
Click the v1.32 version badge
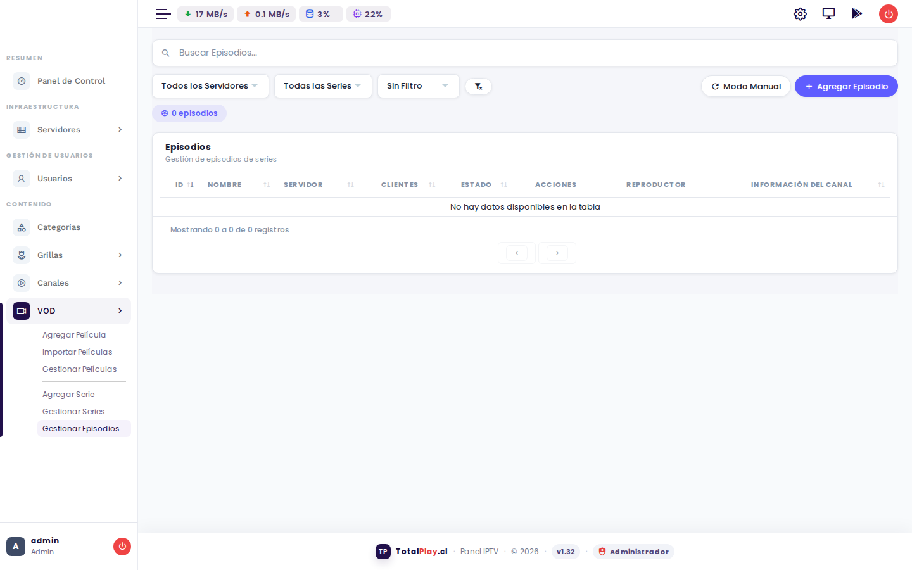pos(566,552)
